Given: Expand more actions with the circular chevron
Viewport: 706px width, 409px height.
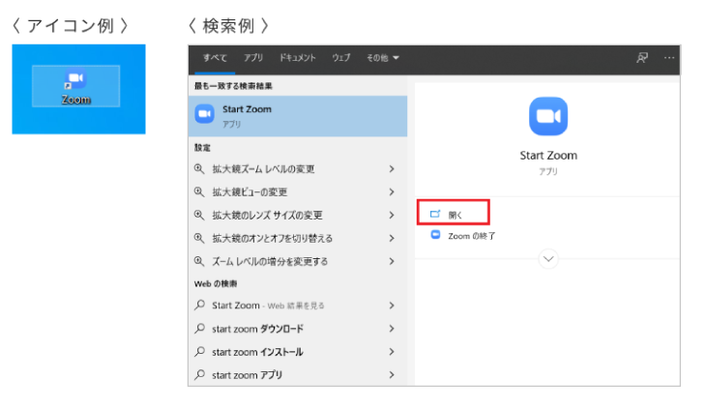Looking at the screenshot, I should pyautogui.click(x=548, y=259).
